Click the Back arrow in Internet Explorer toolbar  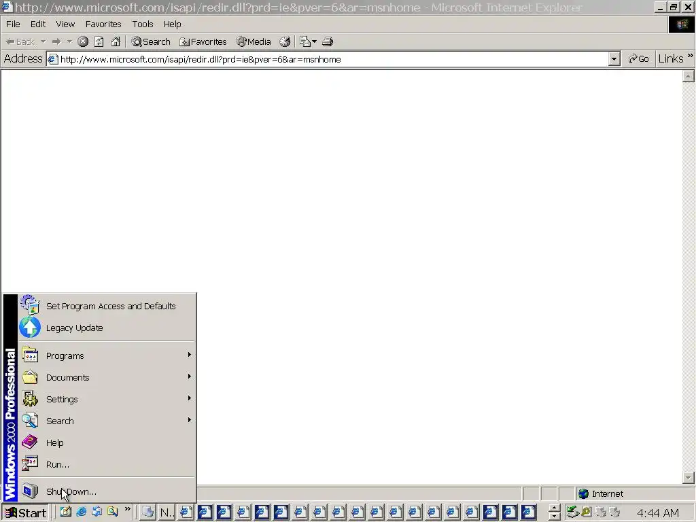[x=20, y=41]
